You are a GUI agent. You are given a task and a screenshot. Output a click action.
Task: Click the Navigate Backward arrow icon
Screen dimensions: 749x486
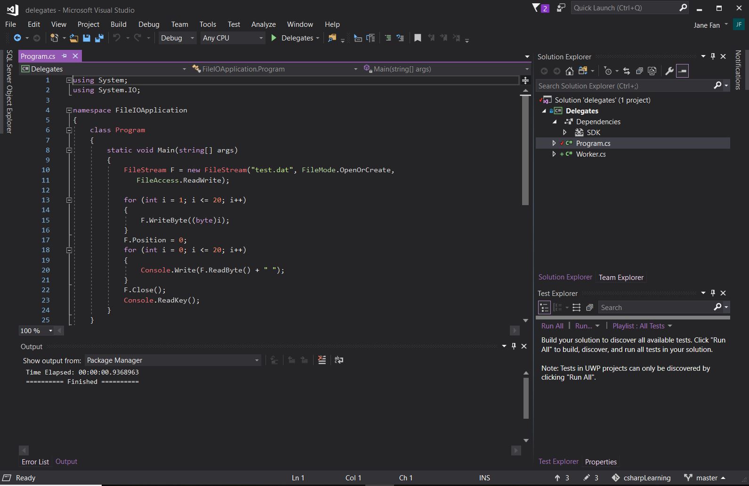[17, 38]
